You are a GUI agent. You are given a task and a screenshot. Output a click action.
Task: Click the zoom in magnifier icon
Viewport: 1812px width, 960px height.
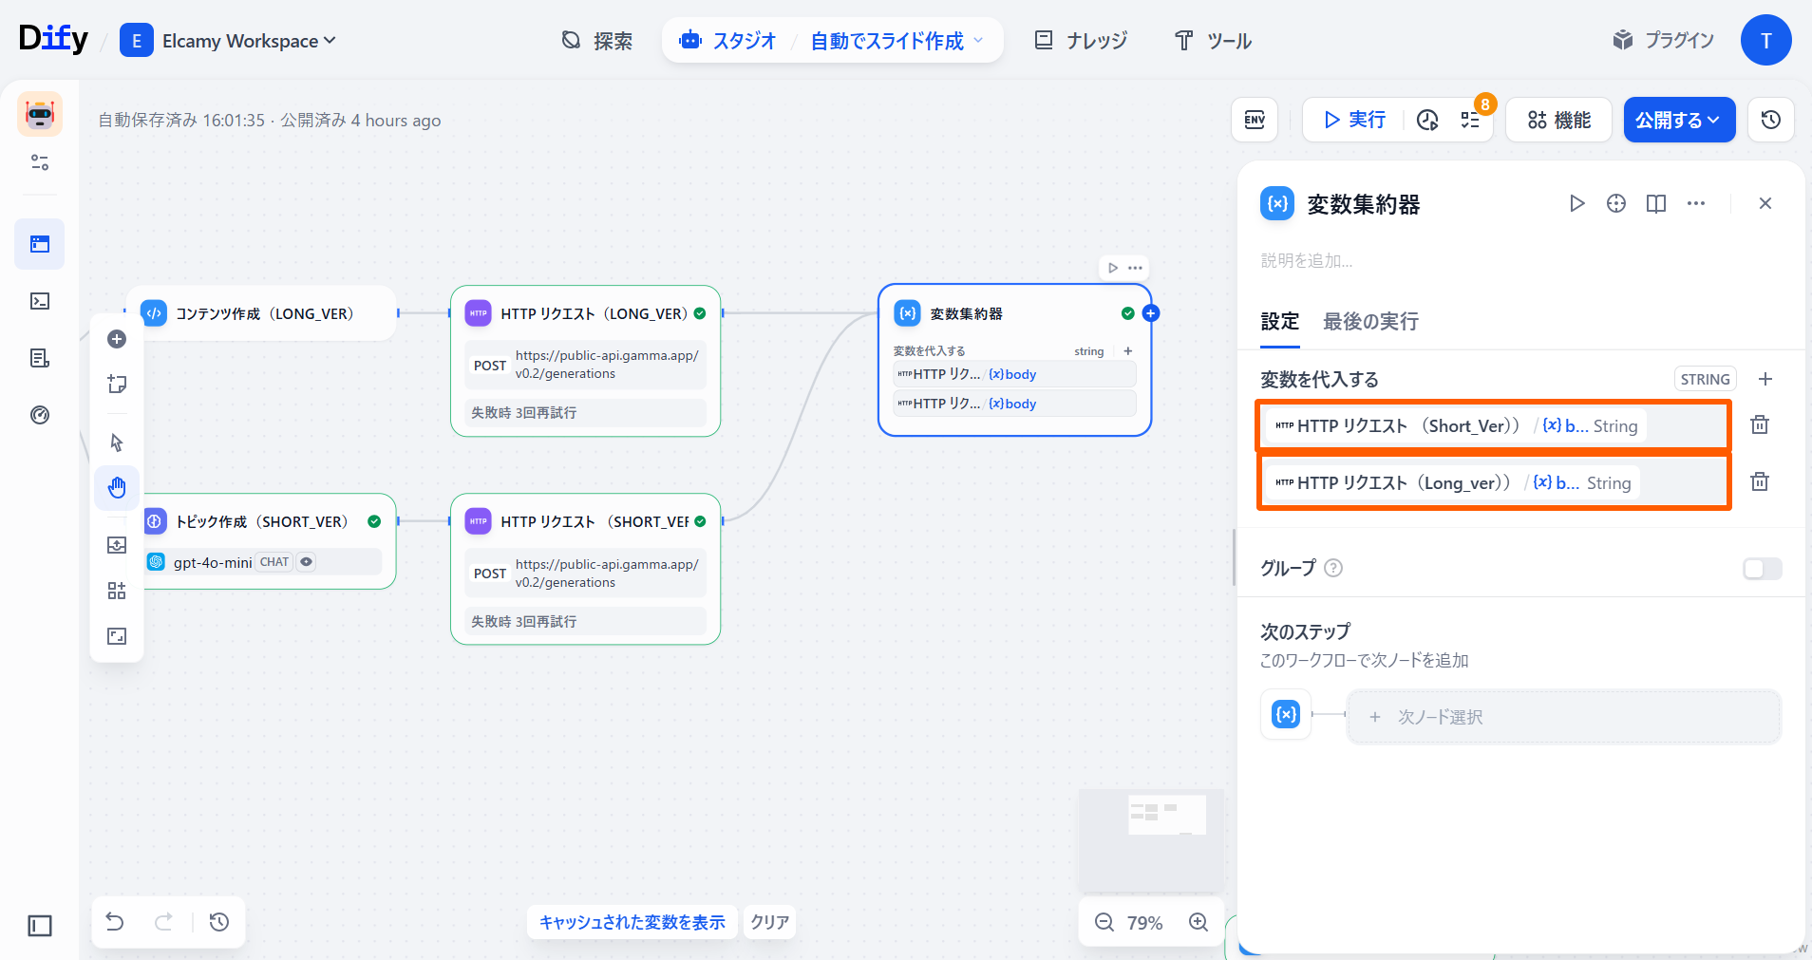(x=1199, y=922)
